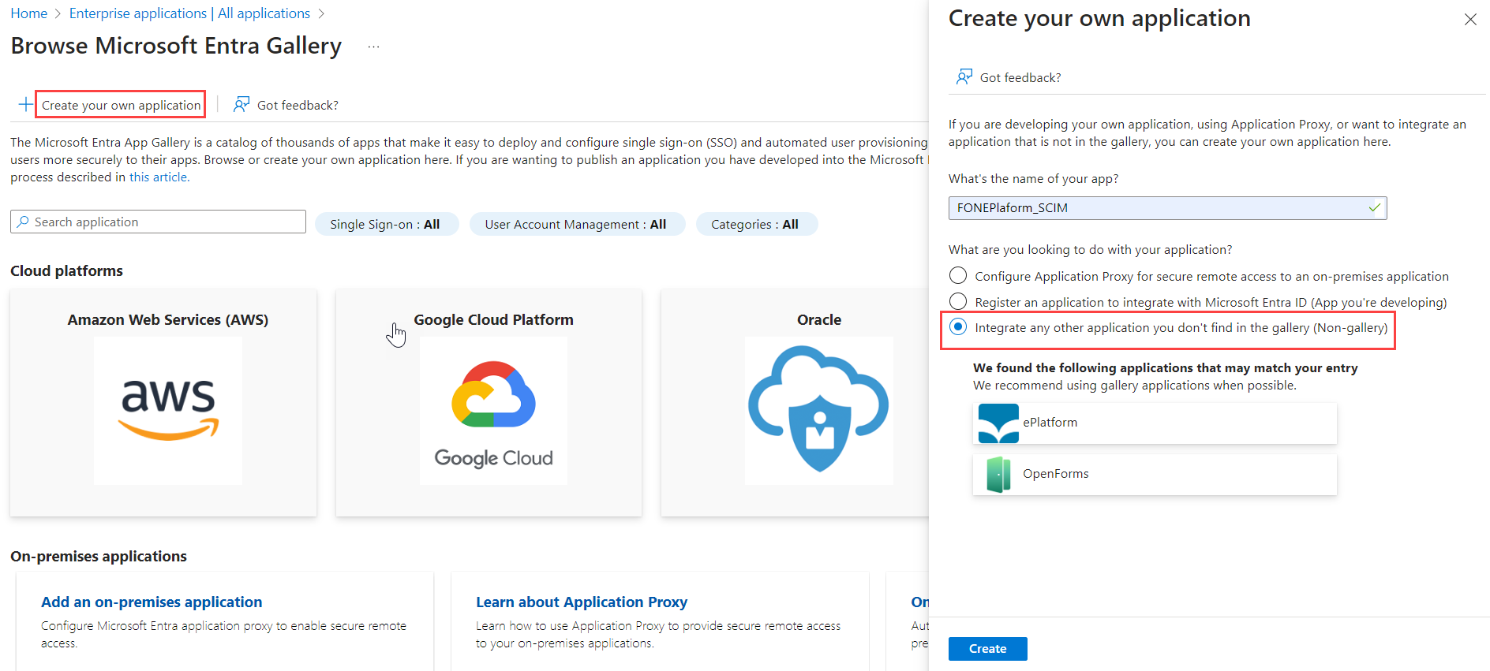Click the blue Create button

click(x=987, y=648)
